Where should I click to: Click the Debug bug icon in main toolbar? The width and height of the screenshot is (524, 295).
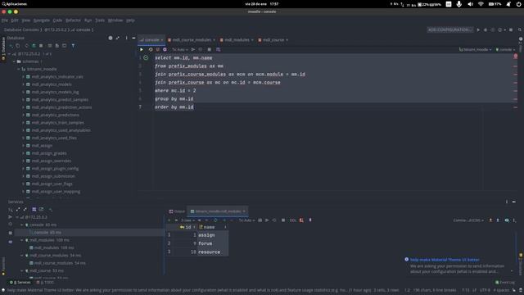tap(486, 29)
